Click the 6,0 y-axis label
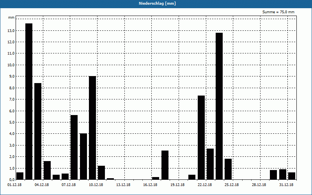Image resolution: width=312 pixels, height=195 pixels. [12, 111]
